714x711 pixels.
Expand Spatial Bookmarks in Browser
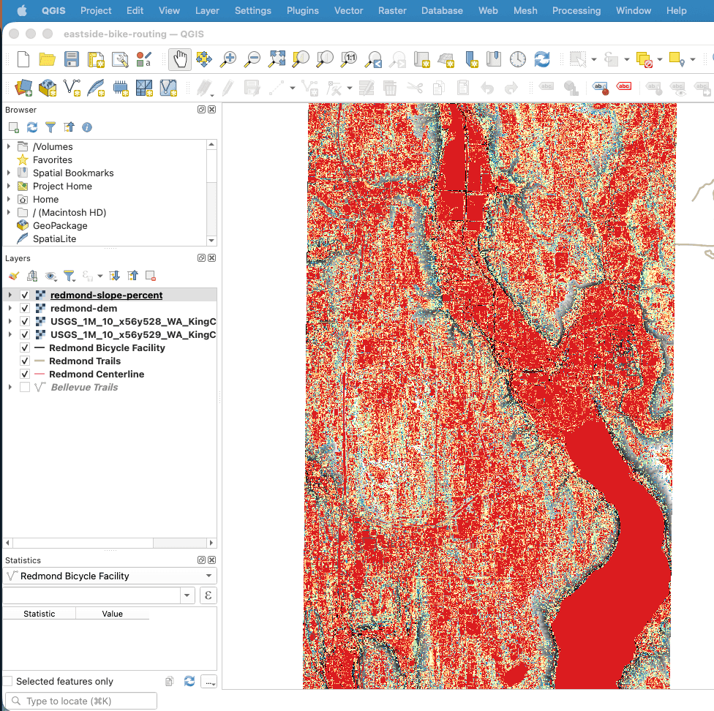pyautogui.click(x=9, y=173)
